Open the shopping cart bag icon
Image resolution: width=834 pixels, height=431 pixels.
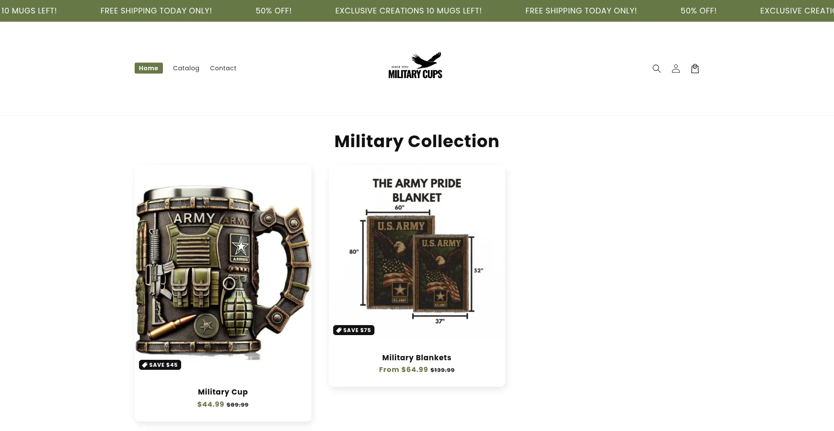click(x=695, y=69)
